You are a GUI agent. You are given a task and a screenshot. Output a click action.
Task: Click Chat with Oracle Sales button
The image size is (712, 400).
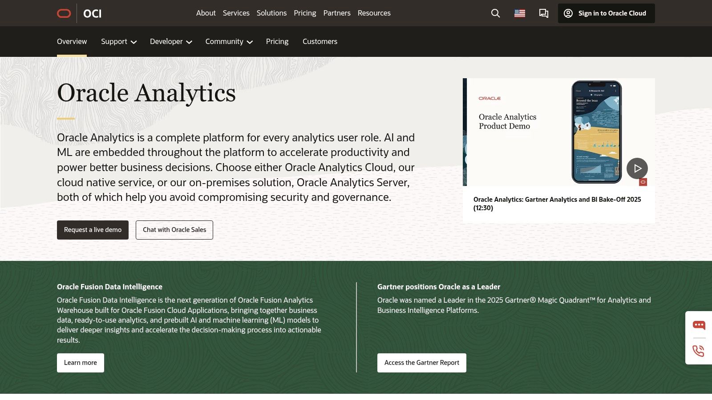[x=174, y=230]
